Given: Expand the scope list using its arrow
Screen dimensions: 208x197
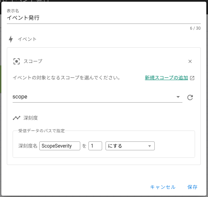Looking at the screenshot, I should click(178, 97).
